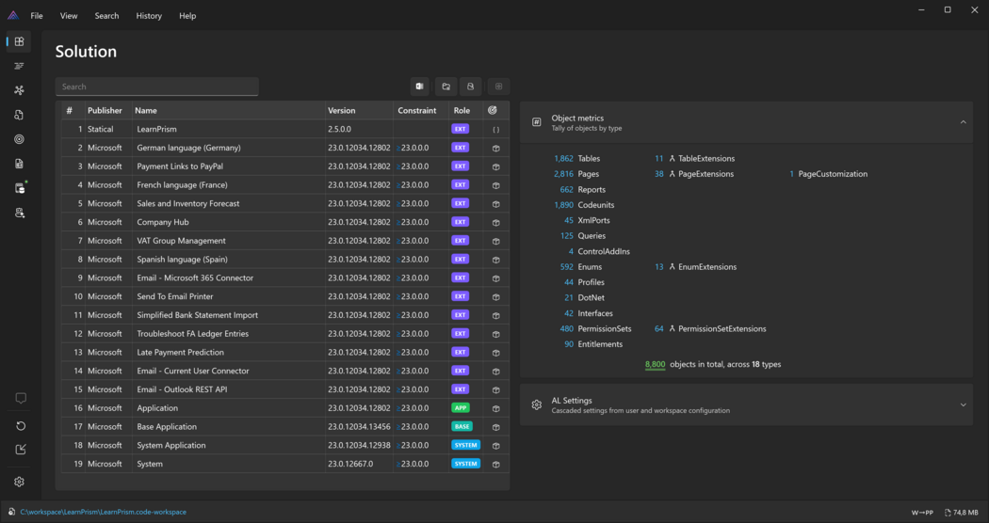
Task: Click package icon in System row
Action: click(496, 465)
